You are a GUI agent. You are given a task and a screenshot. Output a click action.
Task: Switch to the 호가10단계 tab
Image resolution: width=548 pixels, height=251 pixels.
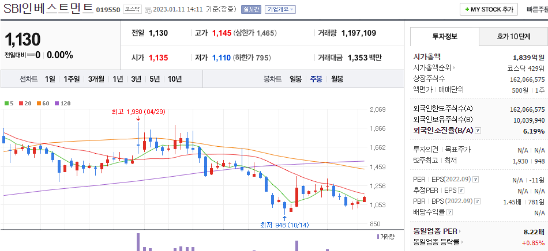(513, 37)
